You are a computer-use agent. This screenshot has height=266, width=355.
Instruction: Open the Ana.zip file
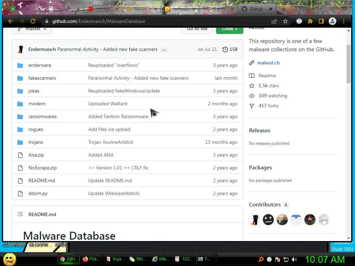36,155
